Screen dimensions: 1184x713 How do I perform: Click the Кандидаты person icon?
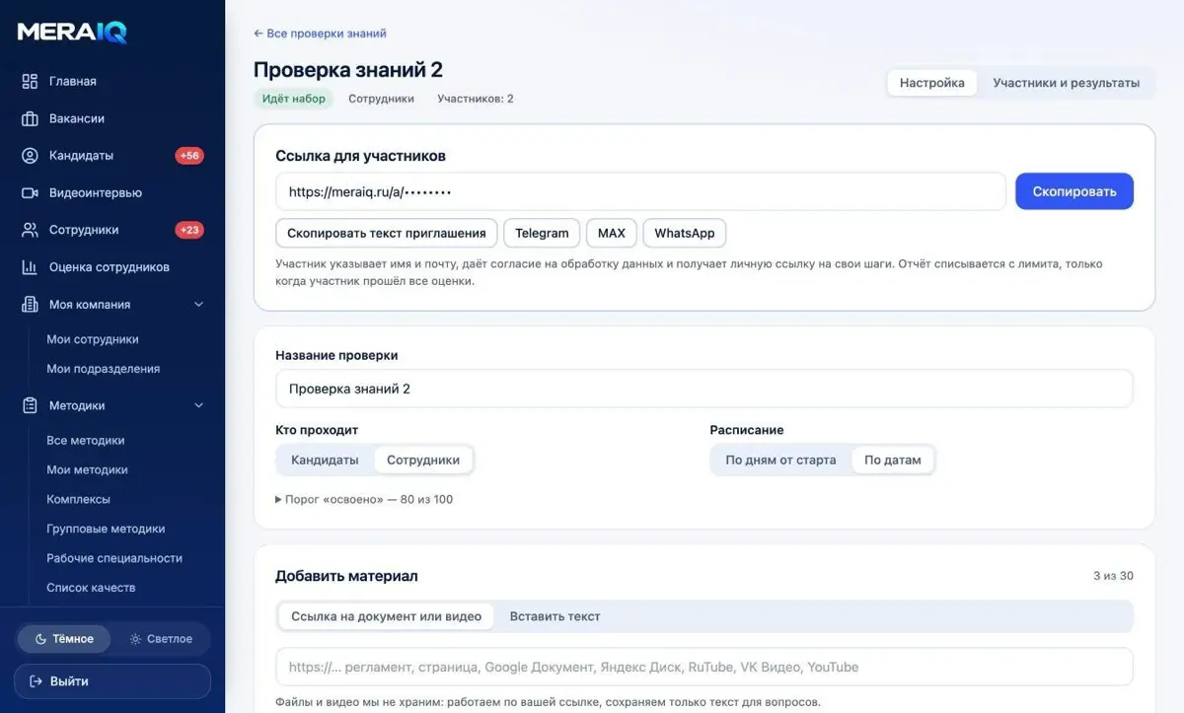click(x=30, y=156)
